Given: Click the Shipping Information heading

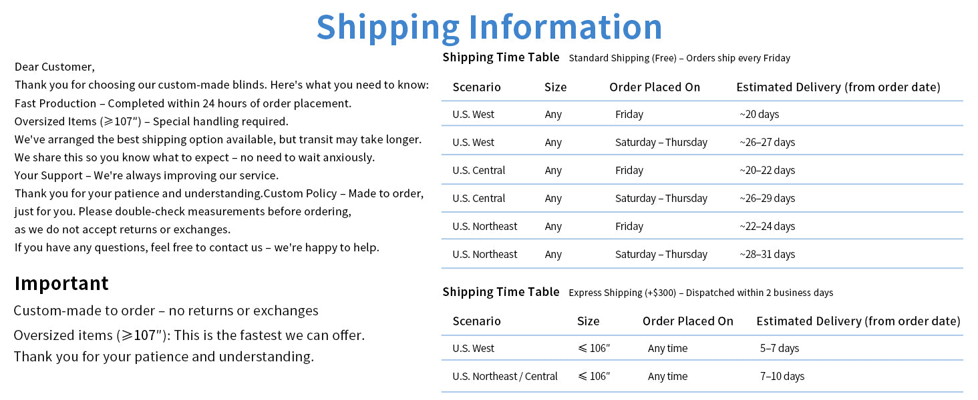Looking at the screenshot, I should 489,27.
